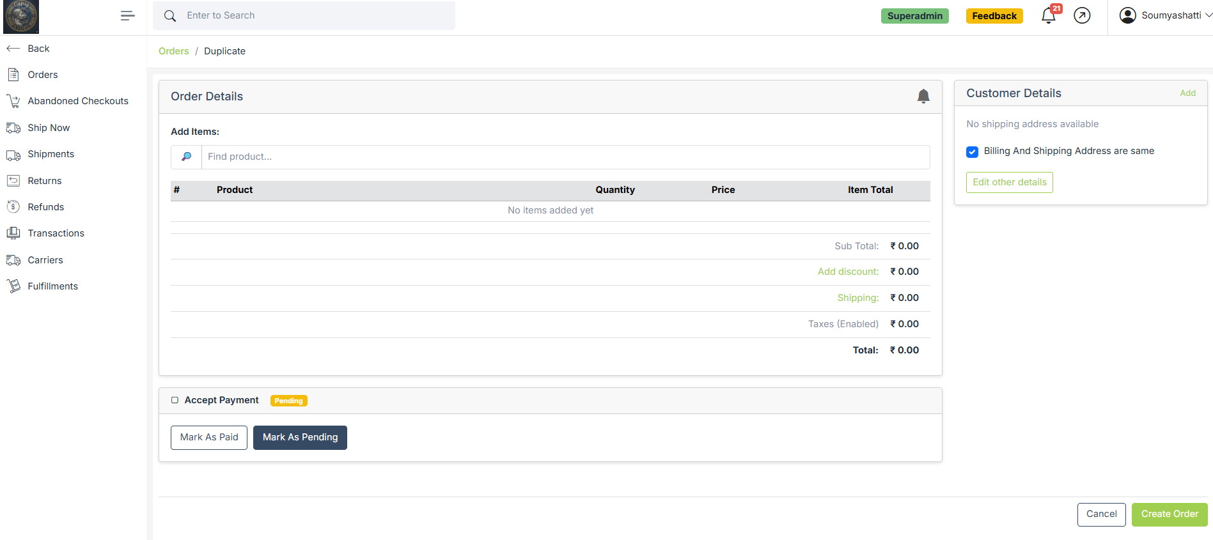Click Add in Customer Details

[x=1187, y=93]
